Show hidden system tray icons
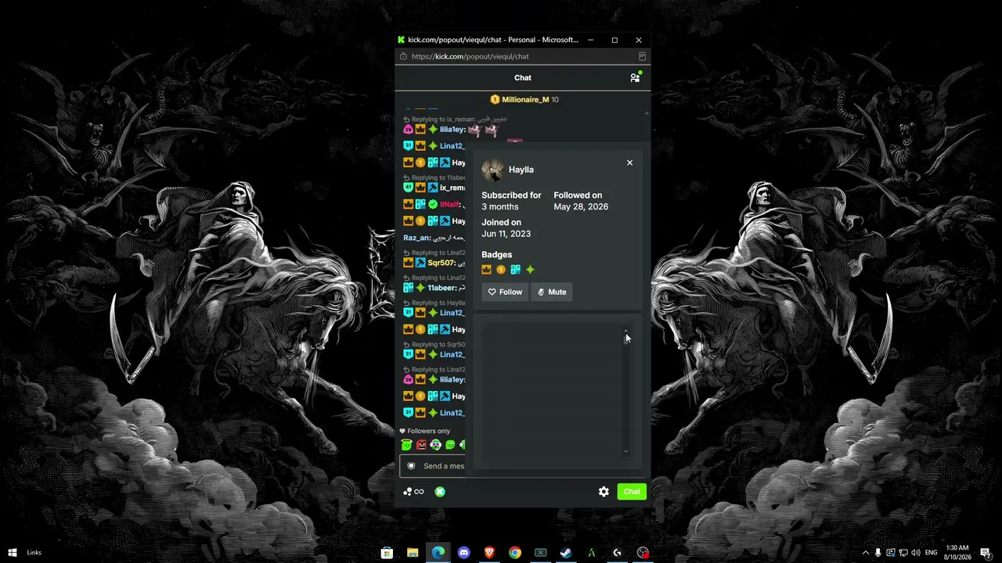This screenshot has width=1002, height=563. [x=865, y=553]
